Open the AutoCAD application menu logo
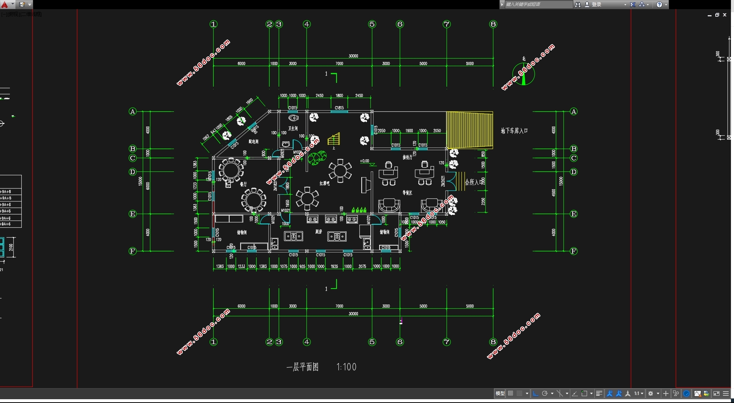This screenshot has width=734, height=403. click(5, 4)
